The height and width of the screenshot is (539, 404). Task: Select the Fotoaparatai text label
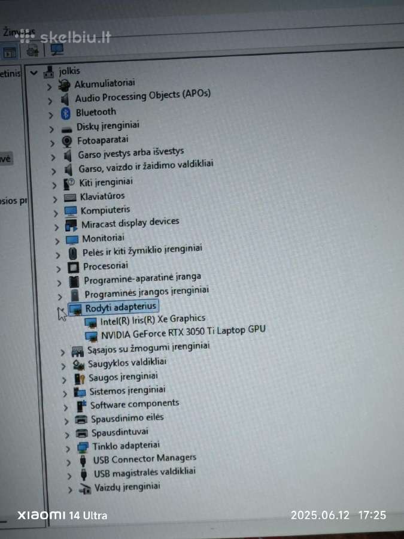pos(103,140)
